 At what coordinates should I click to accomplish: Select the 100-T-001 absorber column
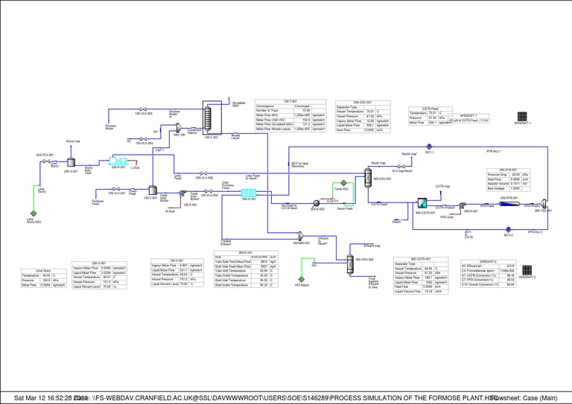click(x=208, y=118)
